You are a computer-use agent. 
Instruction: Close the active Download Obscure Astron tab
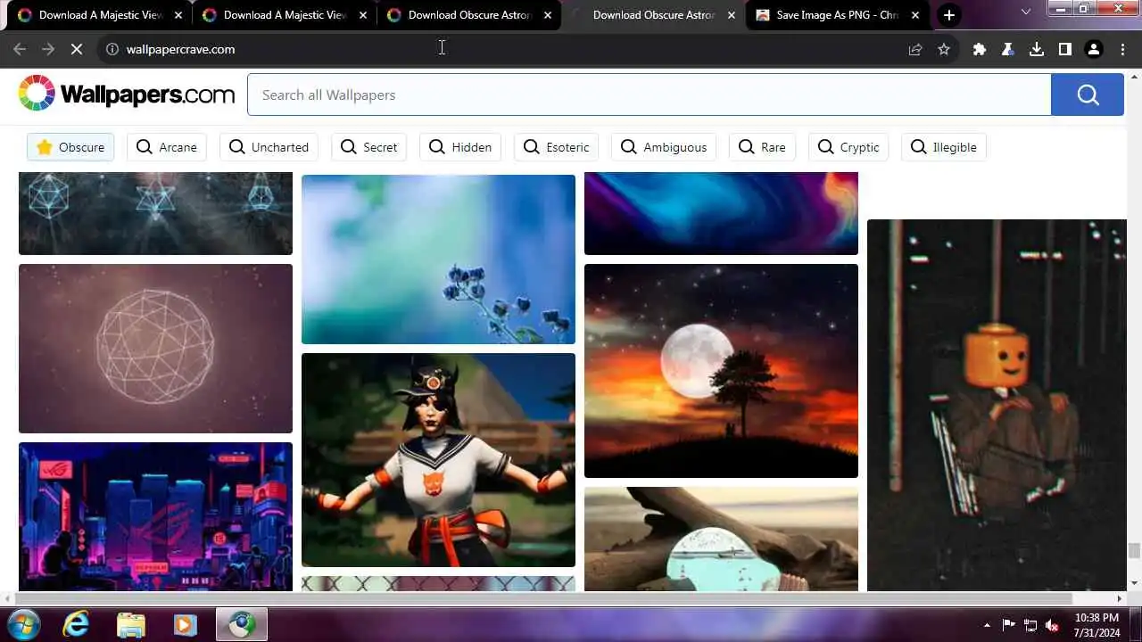pos(732,15)
